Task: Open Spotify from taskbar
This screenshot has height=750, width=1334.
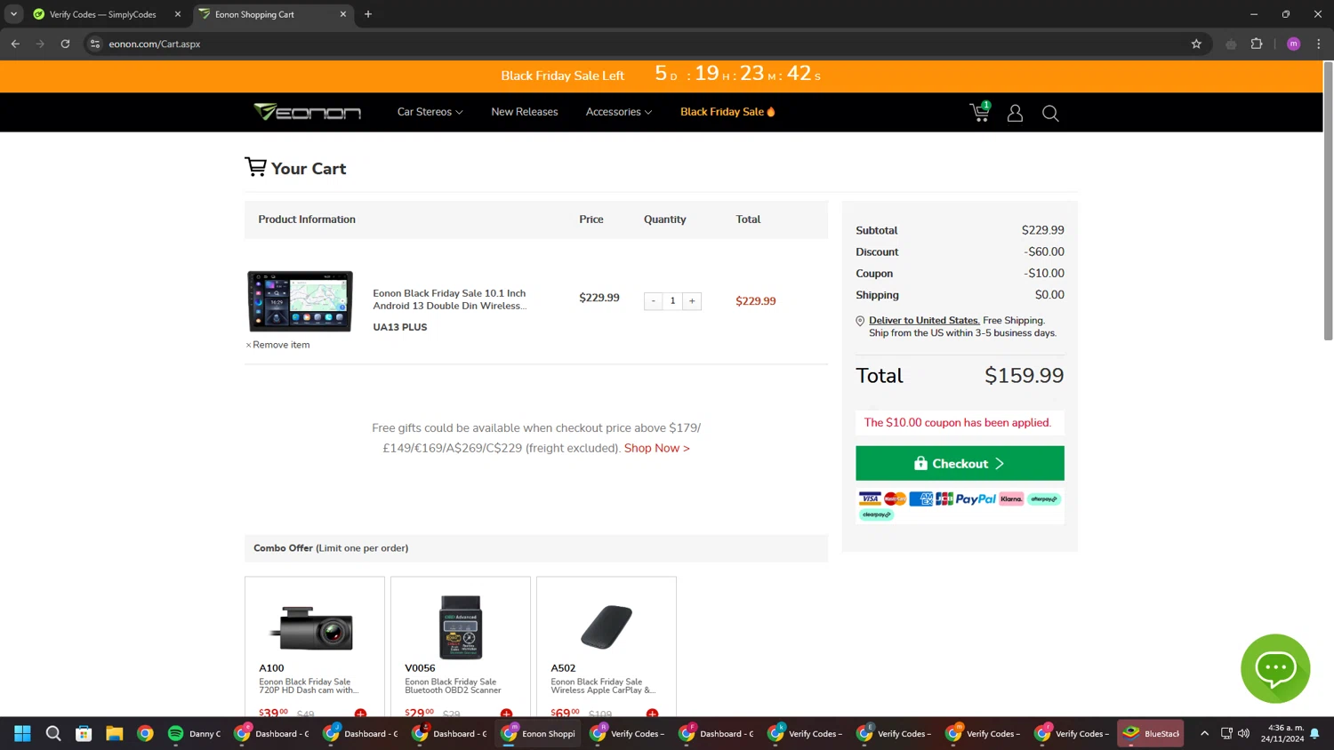Action: (175, 733)
